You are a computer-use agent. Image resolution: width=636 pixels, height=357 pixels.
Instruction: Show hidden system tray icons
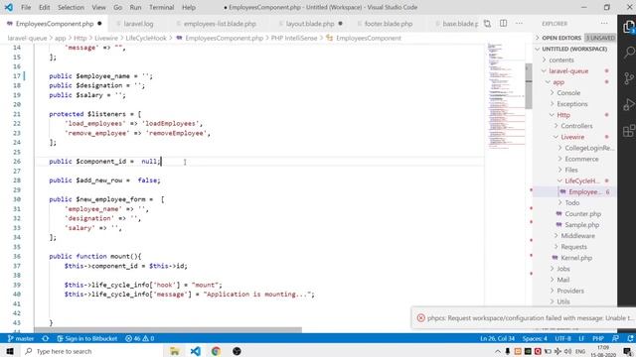point(497,351)
